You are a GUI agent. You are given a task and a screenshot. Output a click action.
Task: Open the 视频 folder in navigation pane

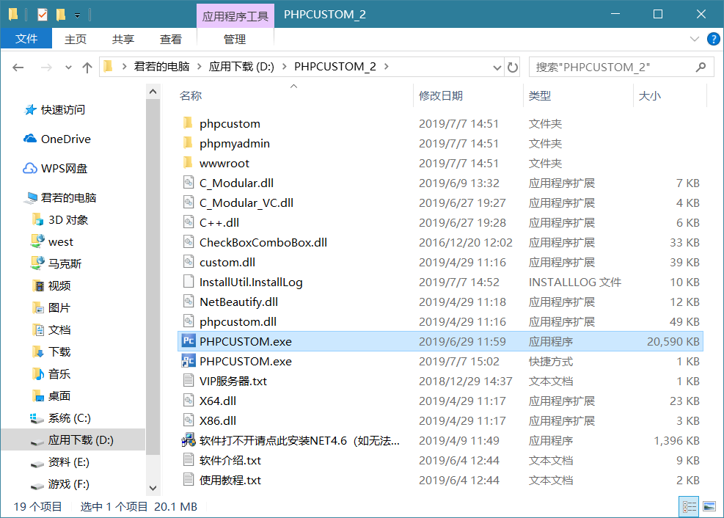tap(51, 285)
